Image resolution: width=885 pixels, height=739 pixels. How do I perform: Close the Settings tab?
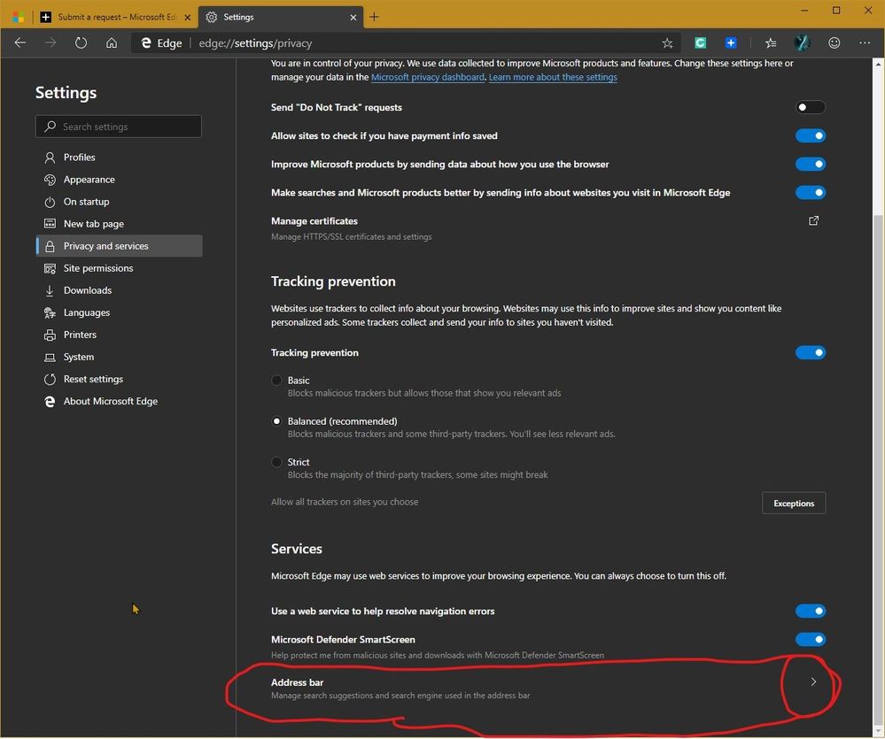click(353, 18)
